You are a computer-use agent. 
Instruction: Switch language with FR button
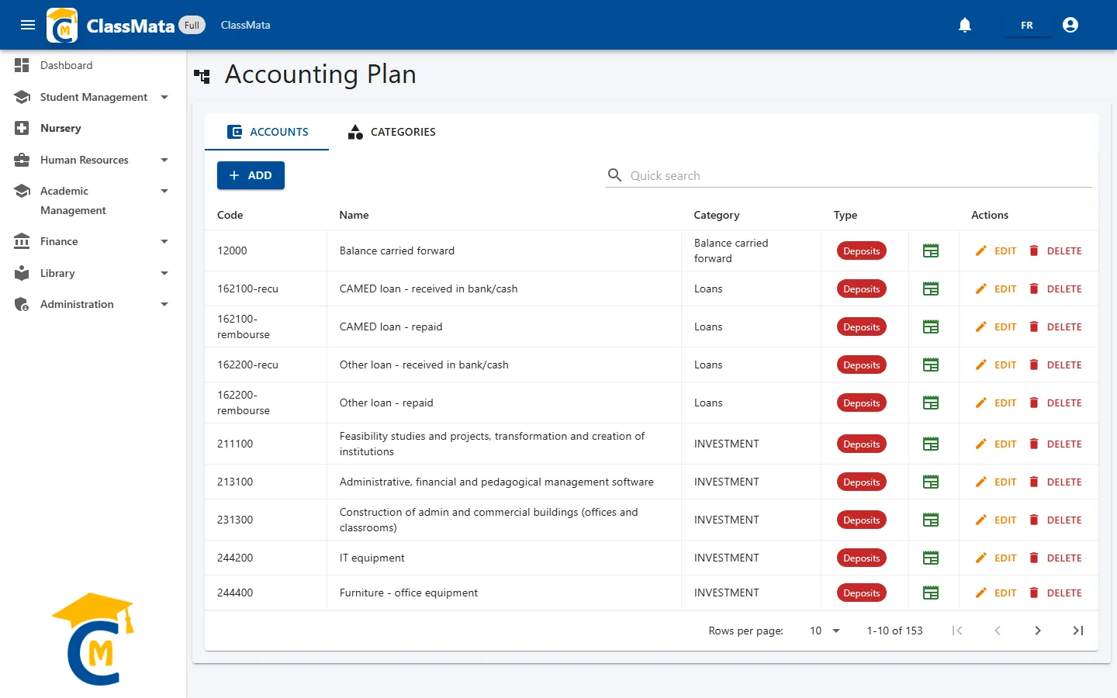tap(1027, 25)
